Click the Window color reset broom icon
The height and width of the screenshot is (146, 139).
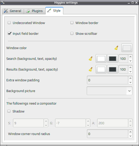click(116, 48)
